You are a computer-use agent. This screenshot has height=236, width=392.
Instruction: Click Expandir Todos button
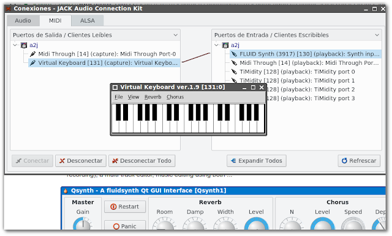click(x=257, y=161)
